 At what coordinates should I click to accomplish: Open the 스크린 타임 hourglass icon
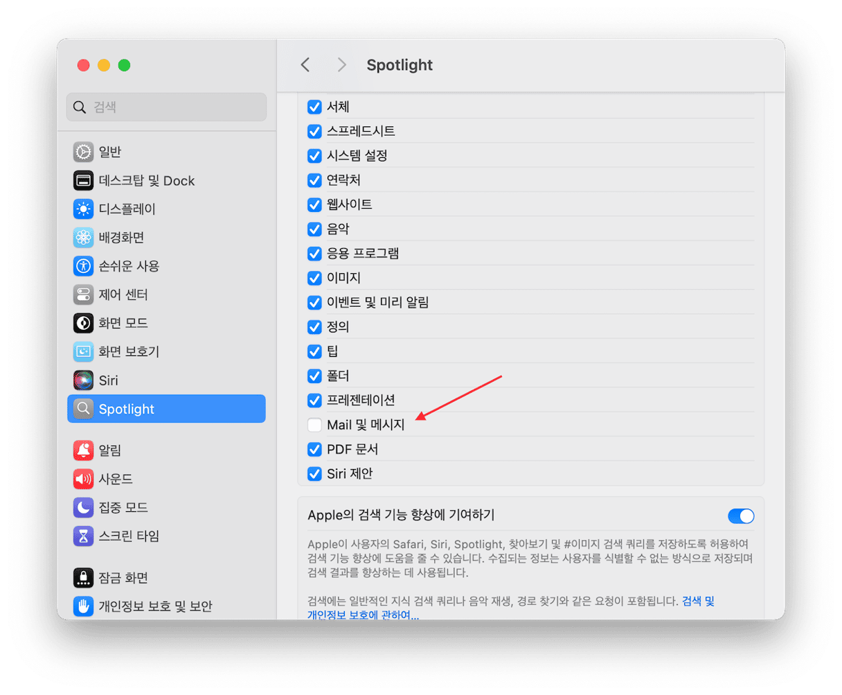[83, 536]
